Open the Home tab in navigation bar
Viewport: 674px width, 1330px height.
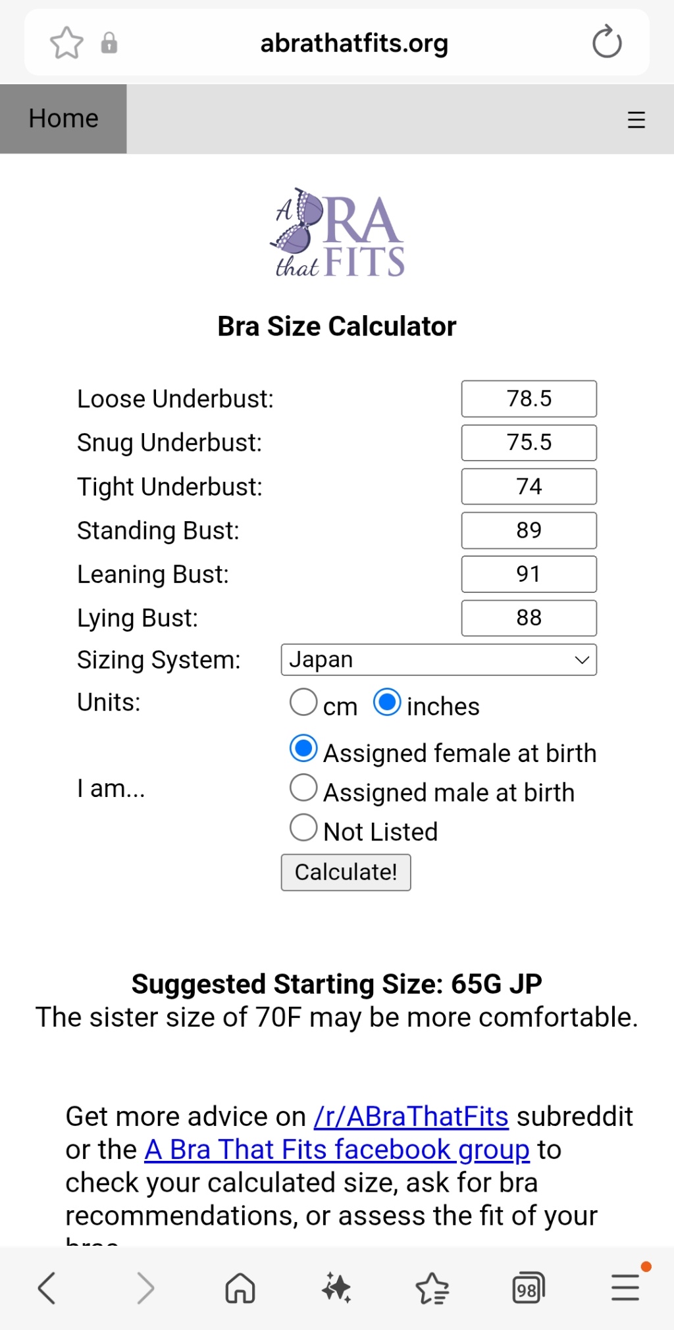[63, 119]
